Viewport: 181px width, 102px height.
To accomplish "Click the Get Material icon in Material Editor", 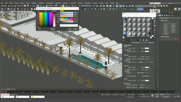I will (124, 40).
